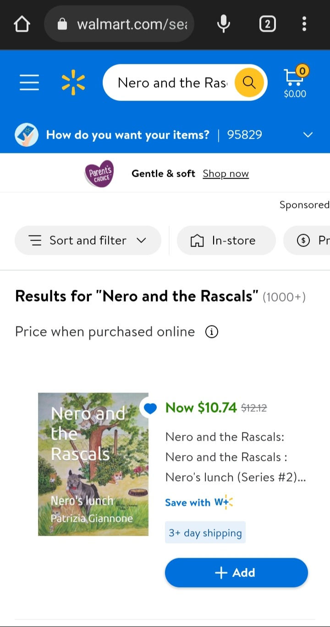
Task: Activate voice search microphone icon
Action: point(223,24)
